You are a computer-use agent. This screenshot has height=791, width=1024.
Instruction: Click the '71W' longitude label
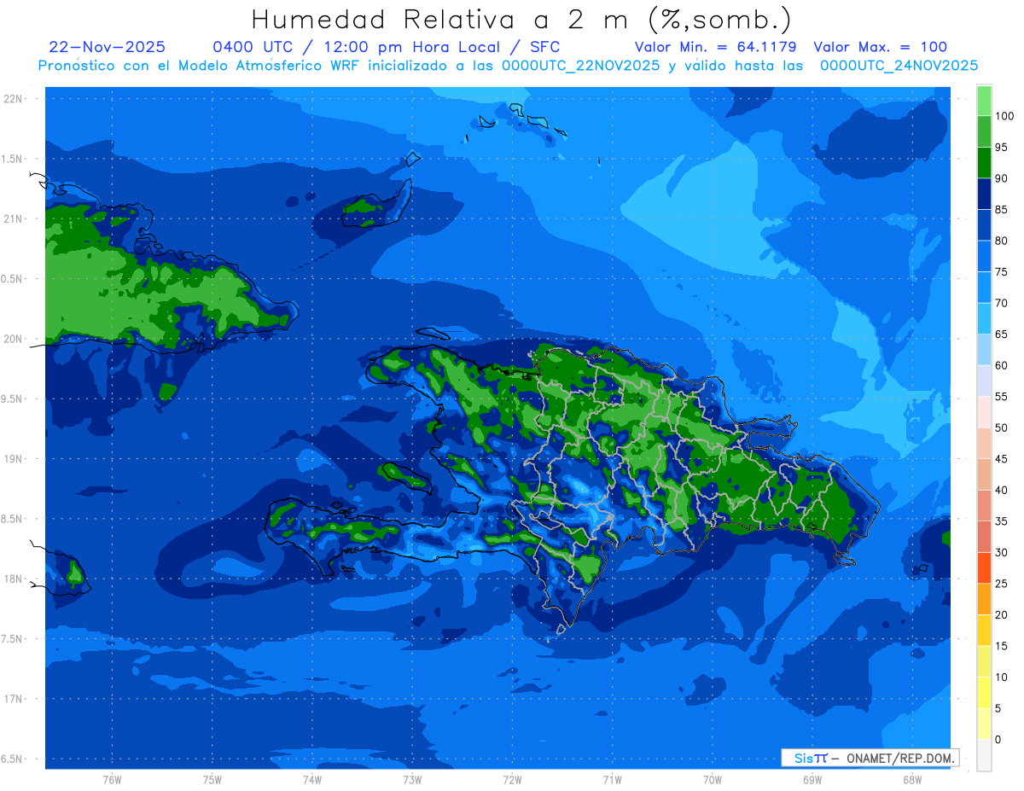tap(612, 779)
